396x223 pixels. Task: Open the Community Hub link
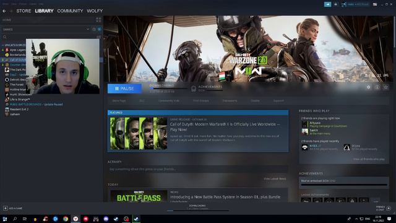(x=169, y=100)
